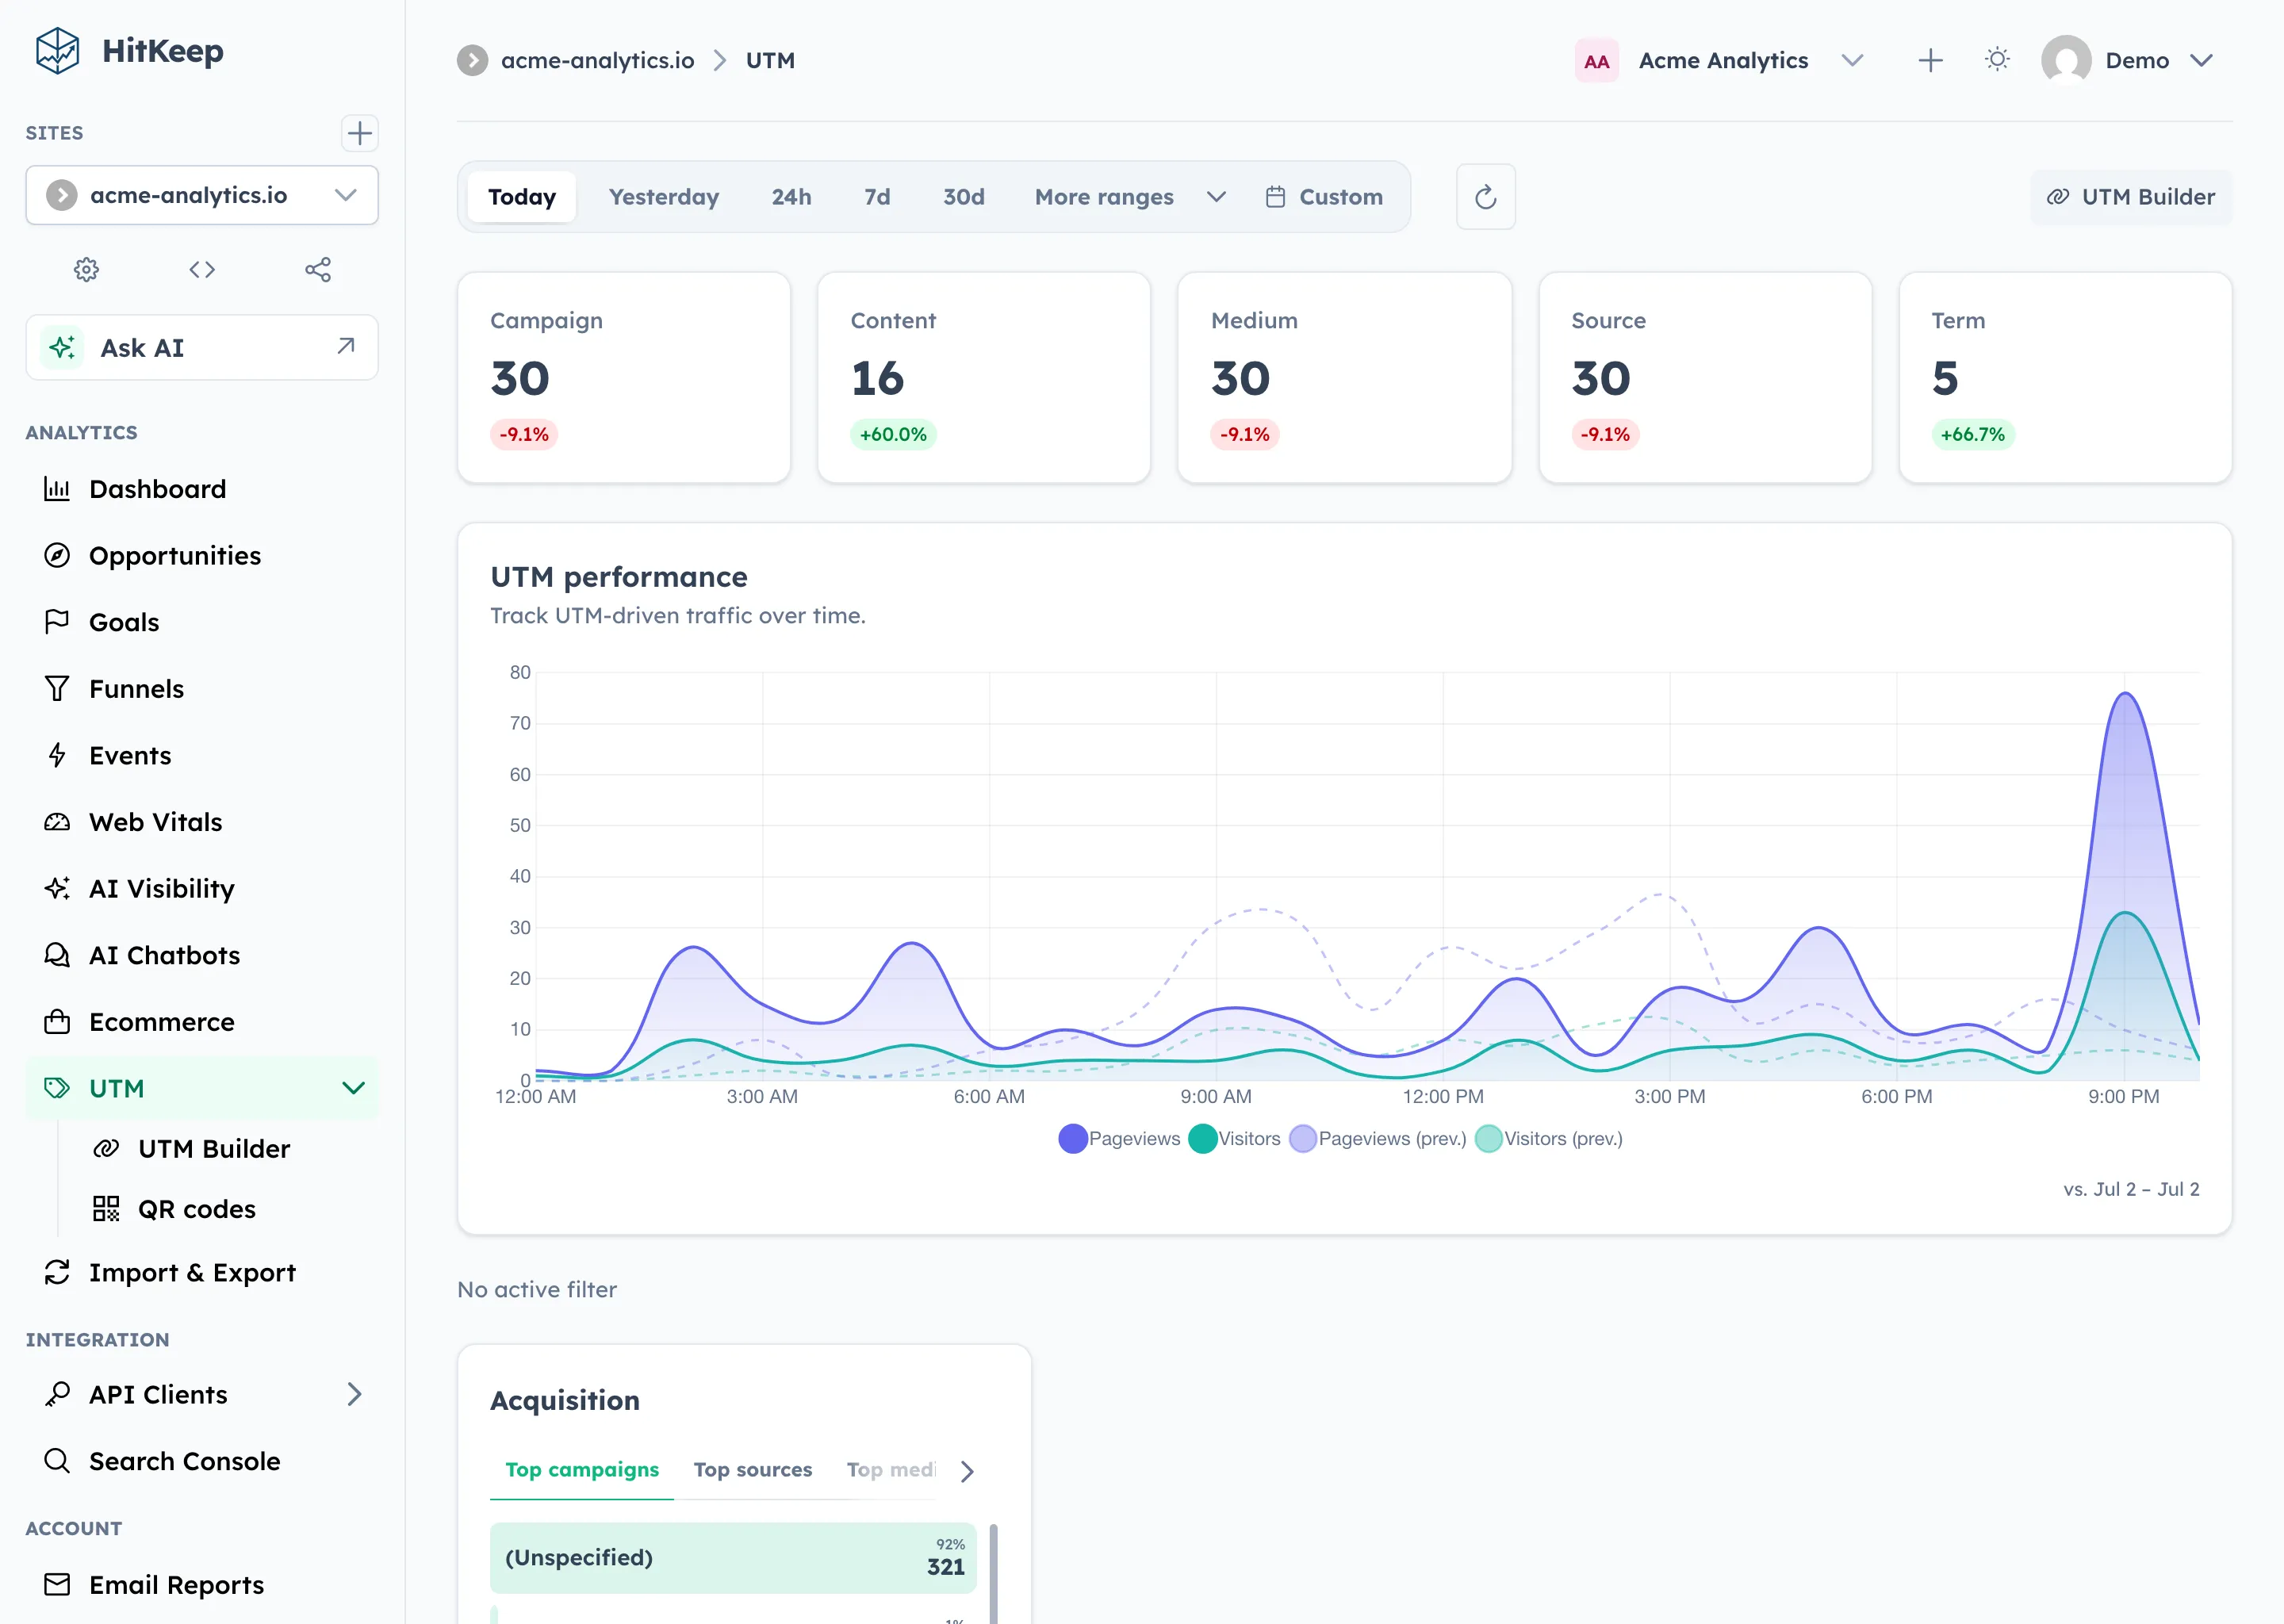Toggle Pageviews series in chart legend
The width and height of the screenshot is (2284, 1624).
pos(1119,1138)
